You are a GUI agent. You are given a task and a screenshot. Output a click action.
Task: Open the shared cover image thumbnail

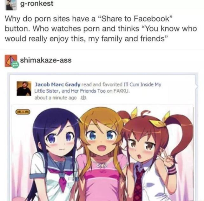102,153
